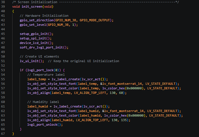Click line number 67 in the gutter

pos(3,134)
